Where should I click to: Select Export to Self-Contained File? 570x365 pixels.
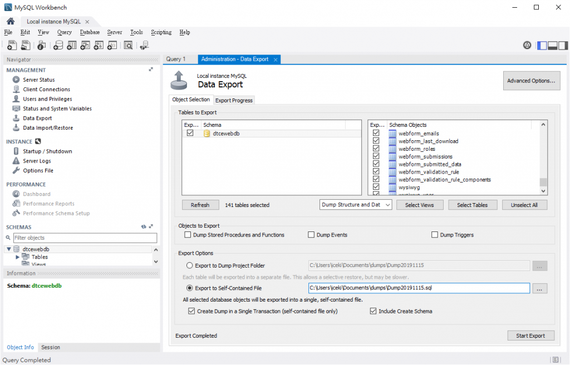tap(190, 288)
